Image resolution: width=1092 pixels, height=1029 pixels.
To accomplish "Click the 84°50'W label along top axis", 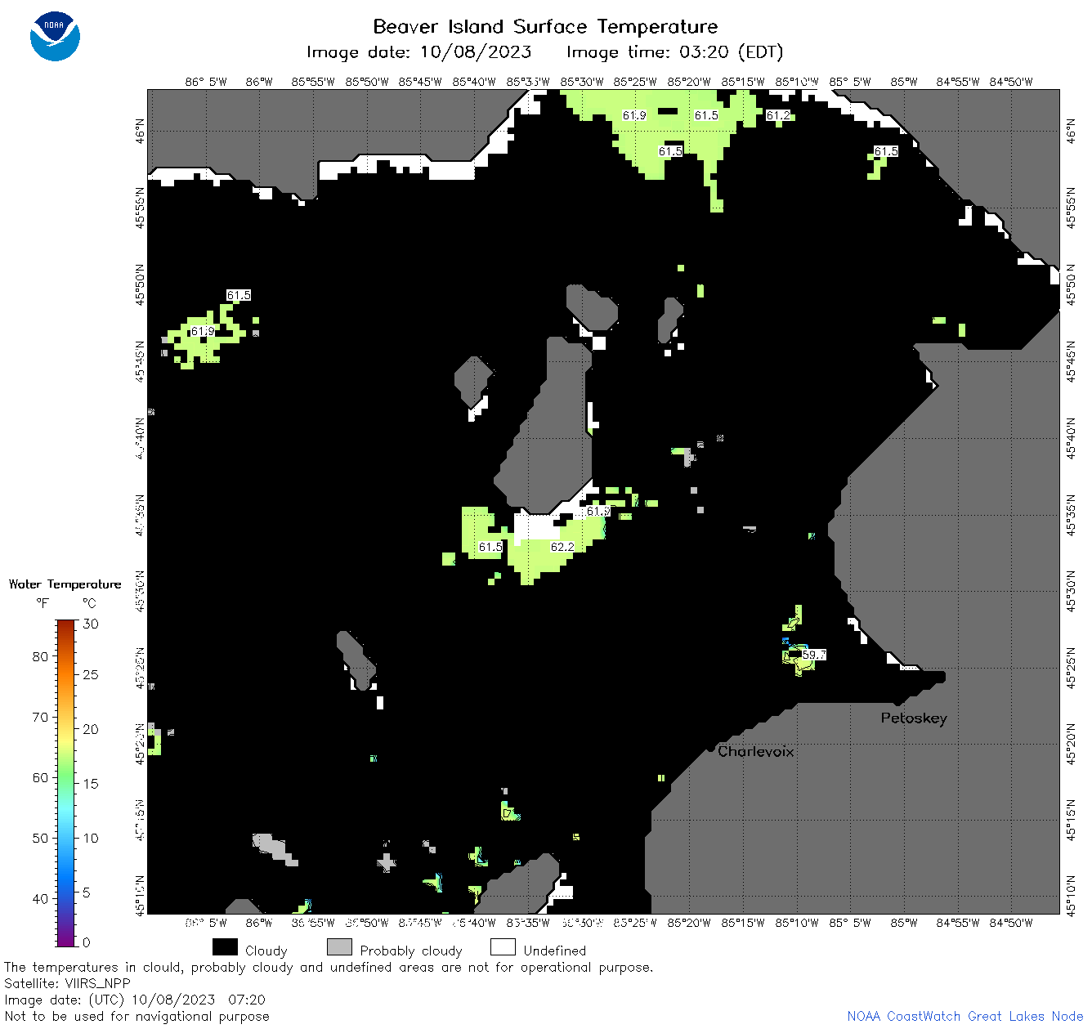I will [1011, 82].
